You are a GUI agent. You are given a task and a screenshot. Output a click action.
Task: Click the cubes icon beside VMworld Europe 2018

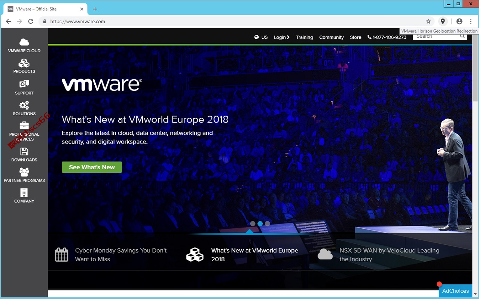pos(195,255)
